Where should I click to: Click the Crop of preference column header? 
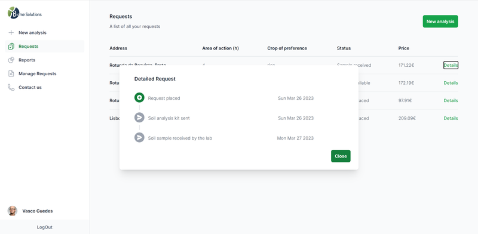pyautogui.click(x=287, y=48)
